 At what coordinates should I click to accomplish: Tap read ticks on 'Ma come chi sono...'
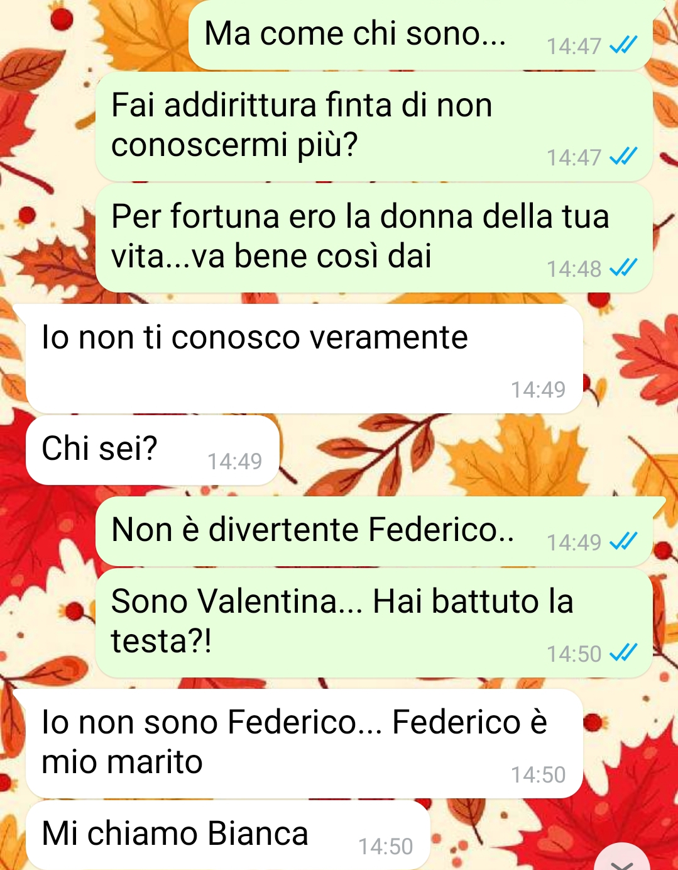tap(623, 45)
